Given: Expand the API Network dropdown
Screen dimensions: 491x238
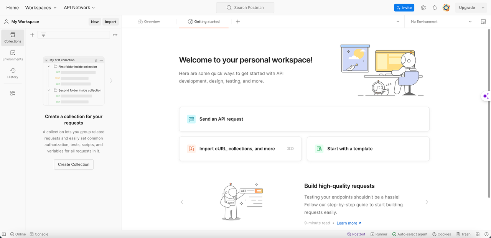Looking at the screenshot, I should (x=79, y=8).
